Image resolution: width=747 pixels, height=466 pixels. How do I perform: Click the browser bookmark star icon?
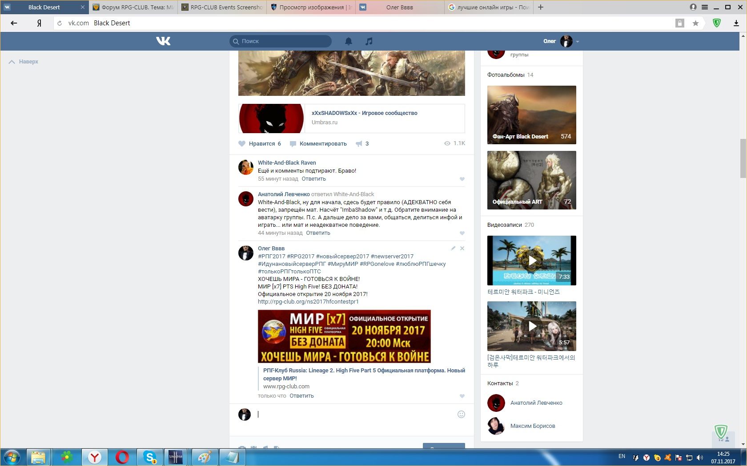click(x=695, y=23)
